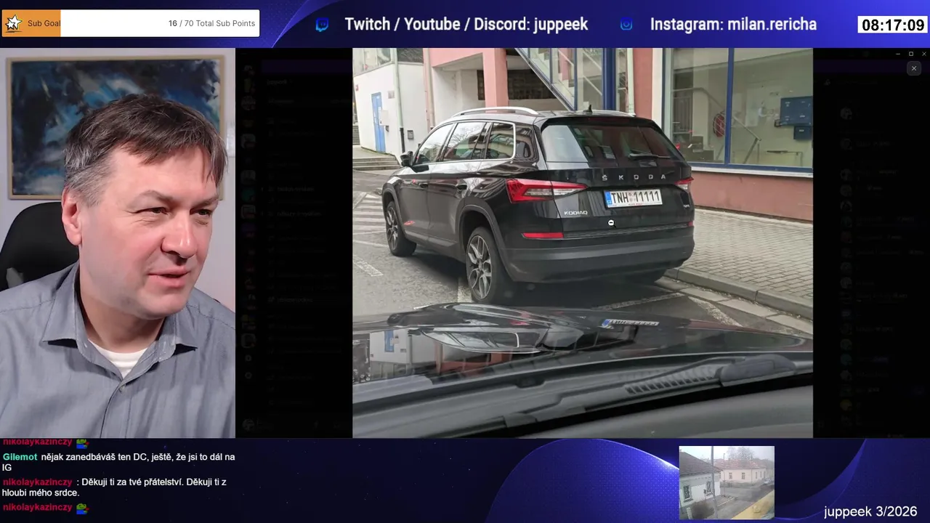The width and height of the screenshot is (930, 523).
Task: Click the 08:17:09 stream timer
Action: coord(893,25)
